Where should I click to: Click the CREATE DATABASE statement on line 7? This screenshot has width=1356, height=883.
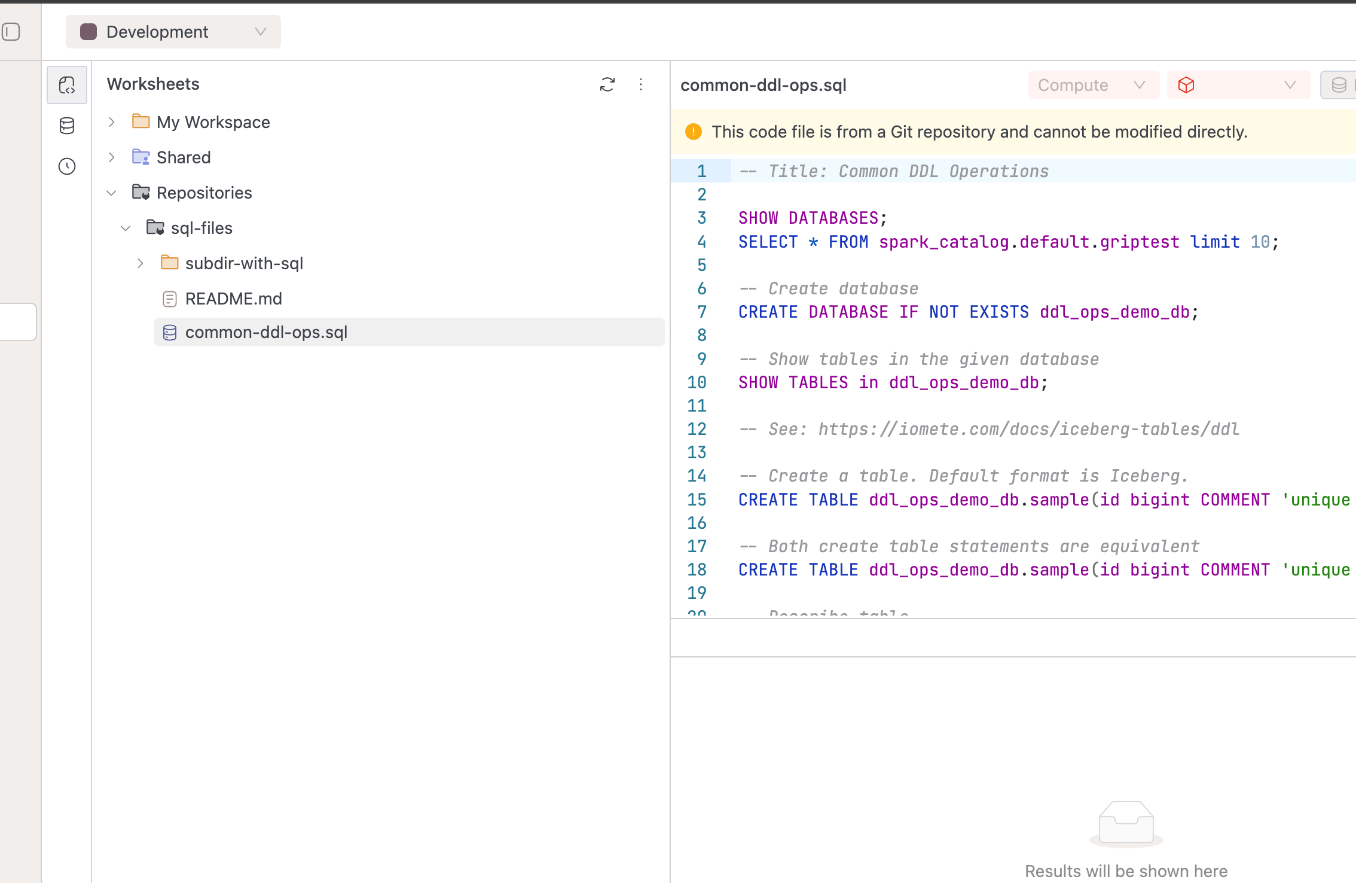pyautogui.click(x=969, y=312)
